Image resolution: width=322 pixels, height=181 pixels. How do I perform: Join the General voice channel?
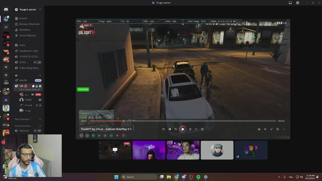[28, 131]
